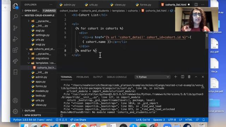Select the cohorts_list.html editor tab

pyautogui.click(x=176, y=5)
